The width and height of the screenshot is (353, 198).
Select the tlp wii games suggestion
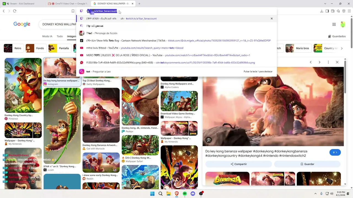coord(176,26)
